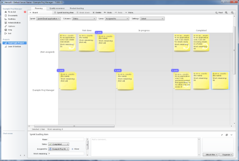239x161 pixels.
Task: Open the Columns Status dropdown
Action: pyautogui.click(x=84, y=19)
